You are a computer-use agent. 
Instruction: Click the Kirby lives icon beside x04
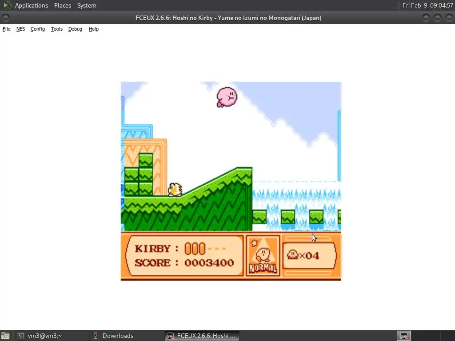292,255
